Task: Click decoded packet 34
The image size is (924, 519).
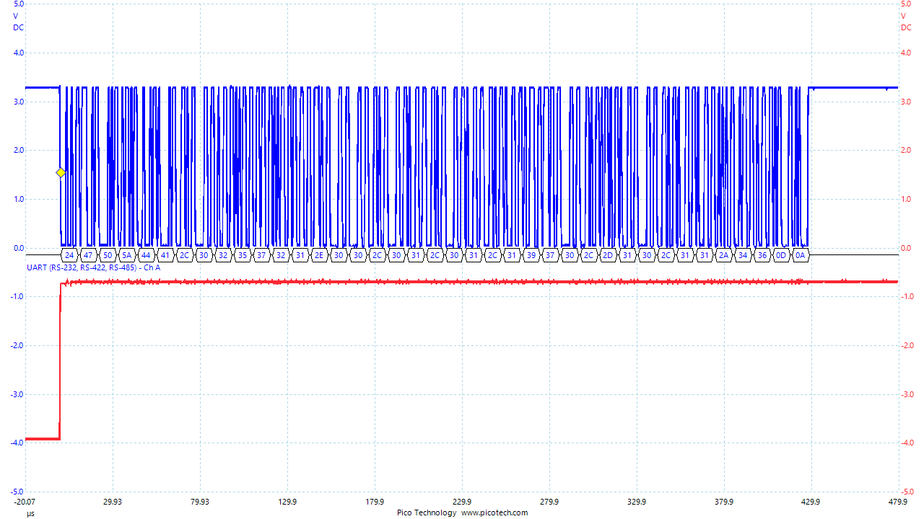Action: click(743, 255)
